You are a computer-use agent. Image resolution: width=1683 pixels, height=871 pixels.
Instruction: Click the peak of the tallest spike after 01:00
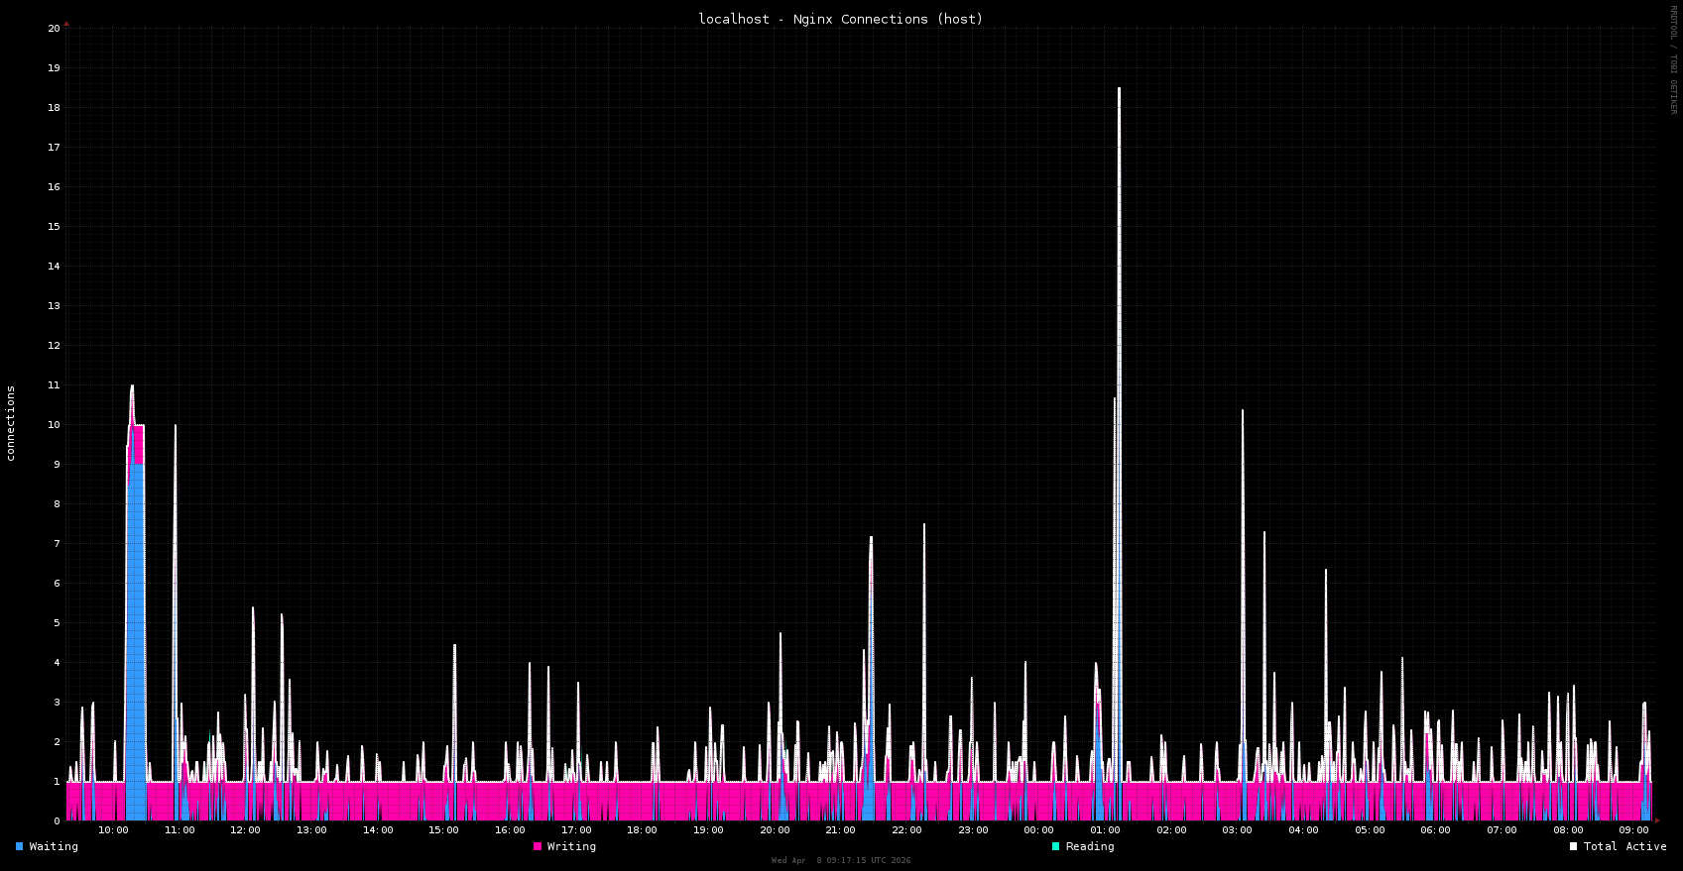(x=1119, y=89)
